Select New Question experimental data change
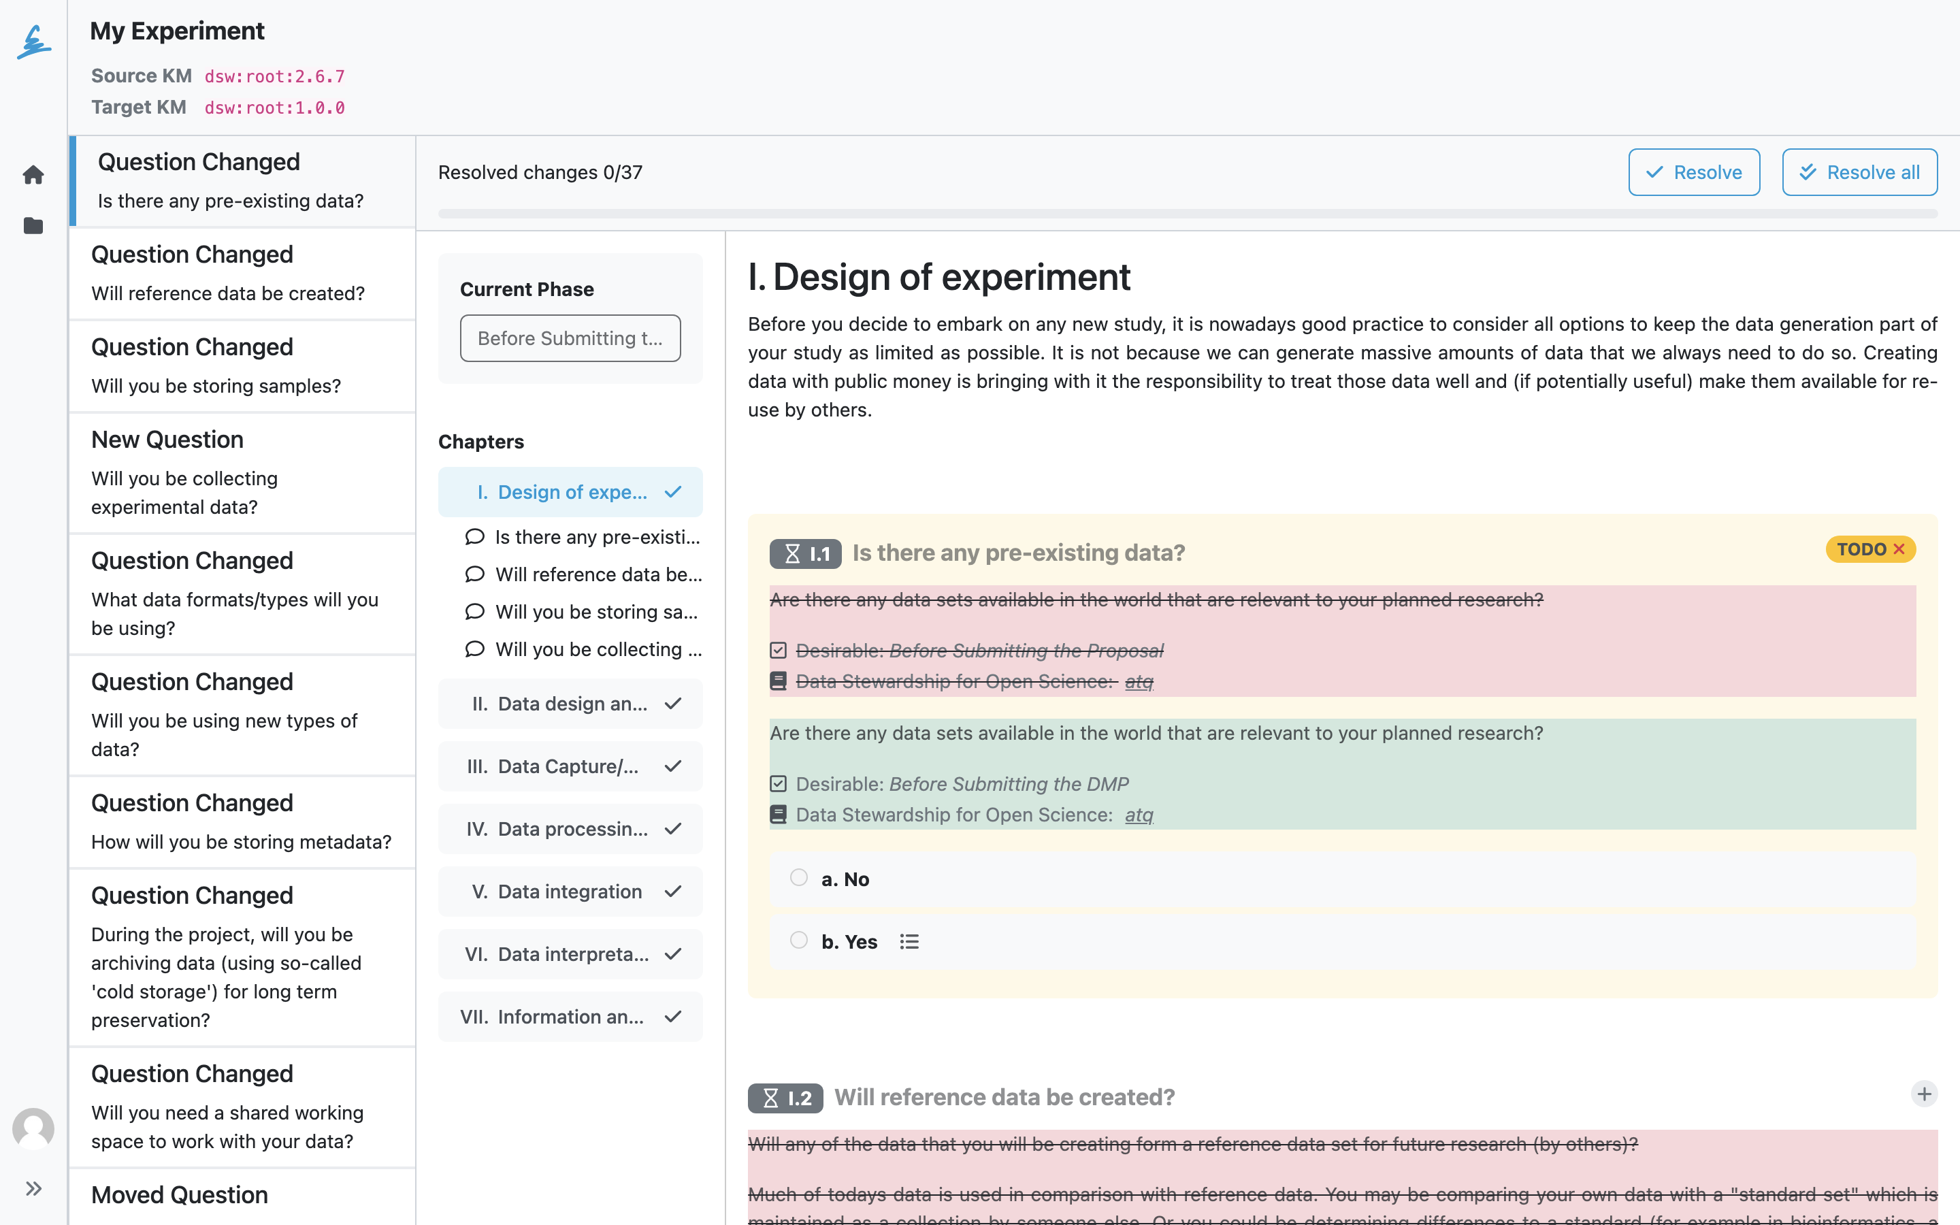This screenshot has height=1225, width=1960. pyautogui.click(x=242, y=473)
